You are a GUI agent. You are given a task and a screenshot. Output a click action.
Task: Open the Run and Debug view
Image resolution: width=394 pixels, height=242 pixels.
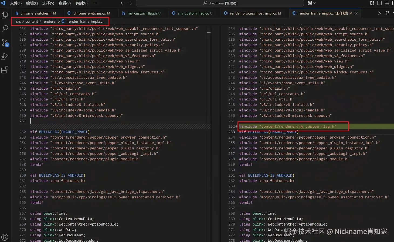click(x=5, y=56)
